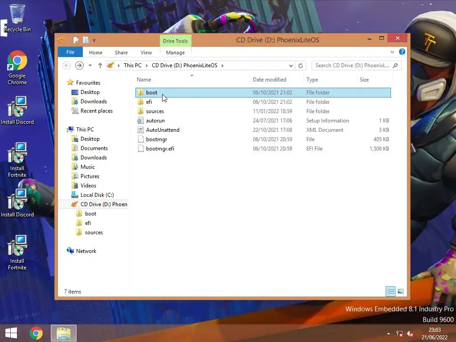Click the window title bar phoenix icon

click(x=61, y=40)
